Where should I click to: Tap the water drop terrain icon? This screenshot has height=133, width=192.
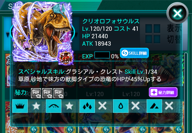pyautogui.click(x=121, y=106)
